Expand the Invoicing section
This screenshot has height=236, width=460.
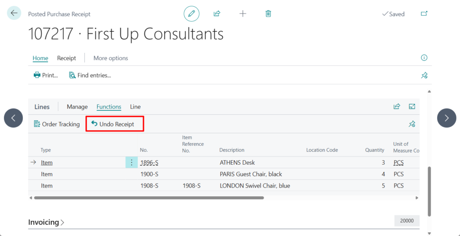click(46, 222)
